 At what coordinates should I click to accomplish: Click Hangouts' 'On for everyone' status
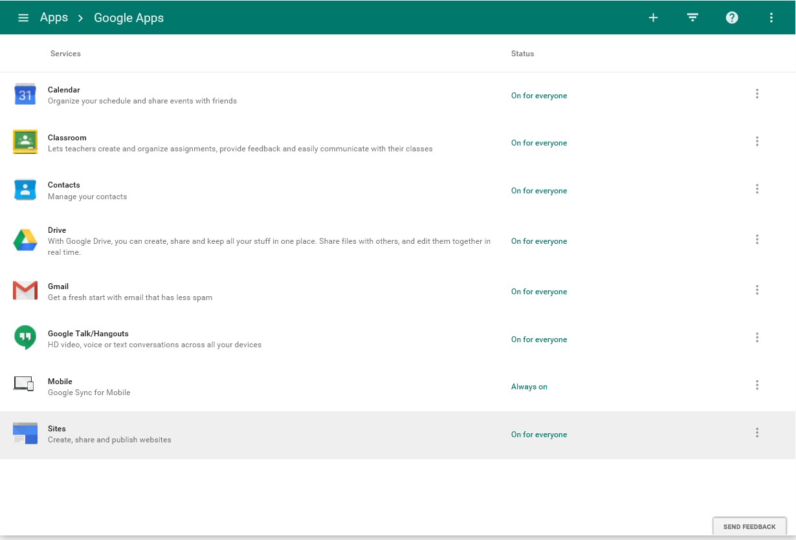coord(539,340)
